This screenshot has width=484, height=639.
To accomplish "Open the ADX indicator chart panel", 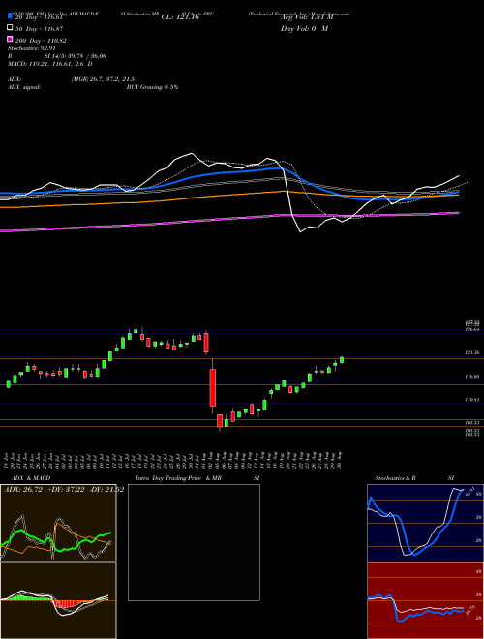I will click(x=58, y=523).
